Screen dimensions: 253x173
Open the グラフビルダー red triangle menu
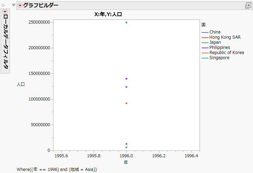20,5
